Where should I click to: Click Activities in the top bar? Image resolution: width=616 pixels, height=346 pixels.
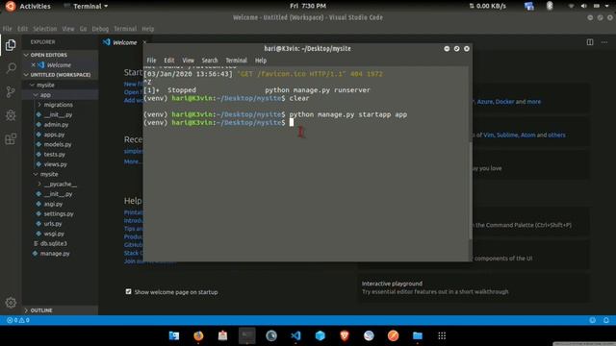(x=35, y=6)
